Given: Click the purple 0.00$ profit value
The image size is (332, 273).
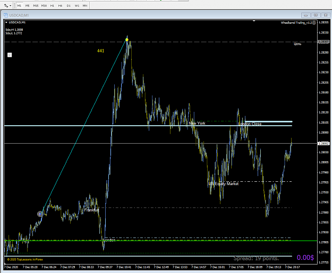Looking at the screenshot, I should tap(305, 258).
